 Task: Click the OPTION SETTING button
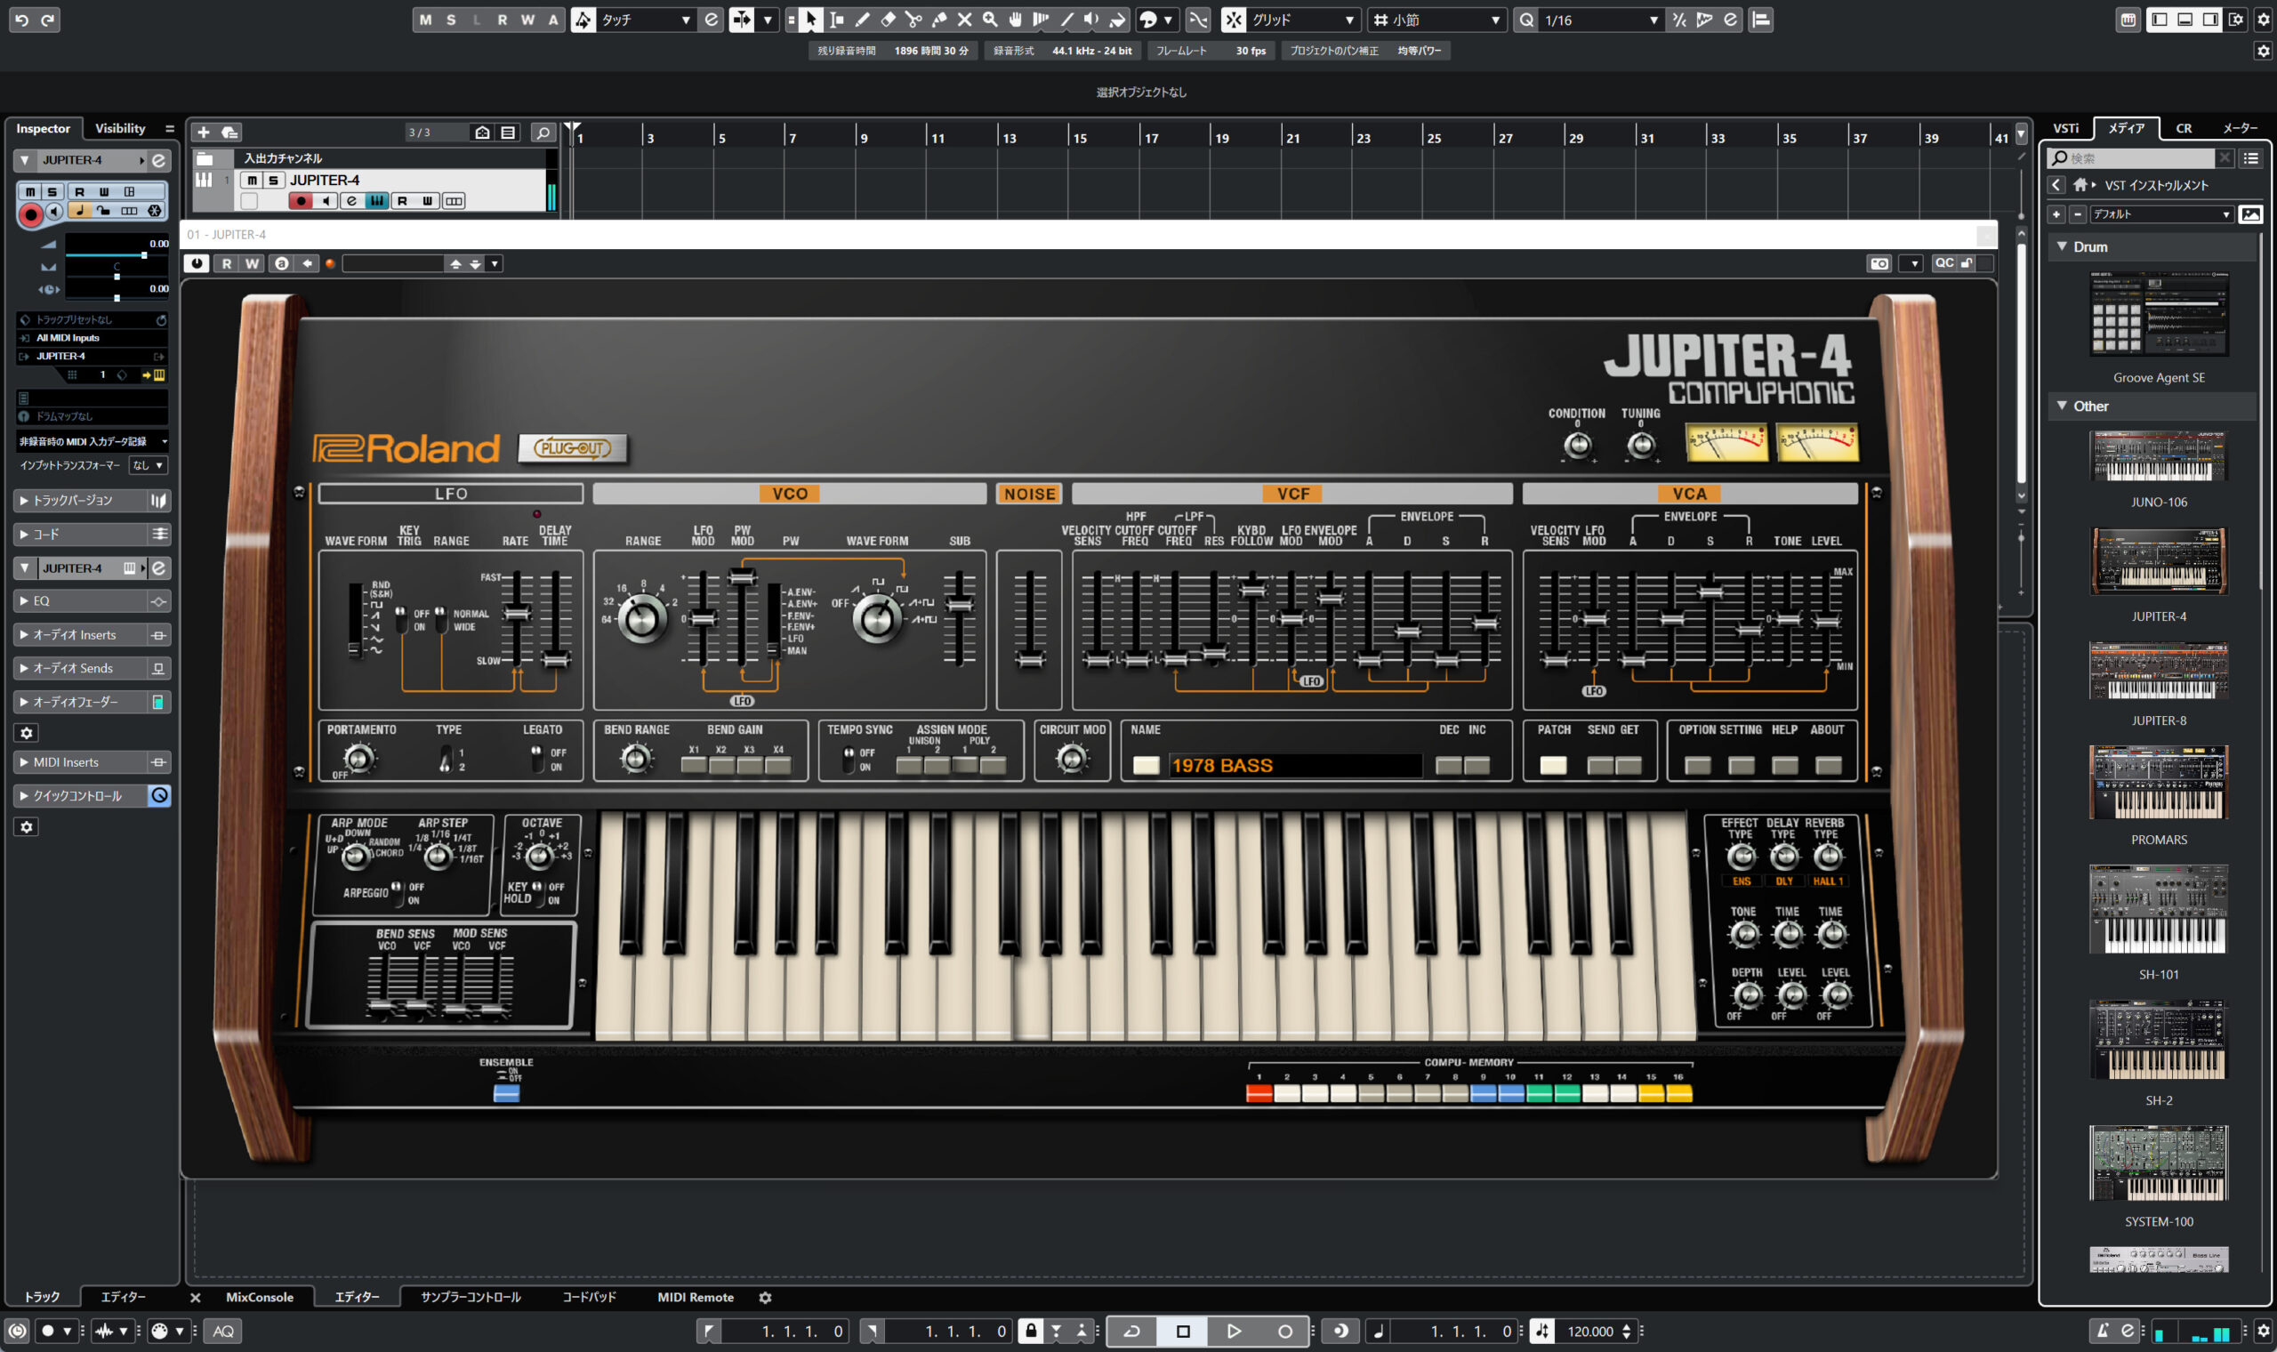[x=1697, y=765]
